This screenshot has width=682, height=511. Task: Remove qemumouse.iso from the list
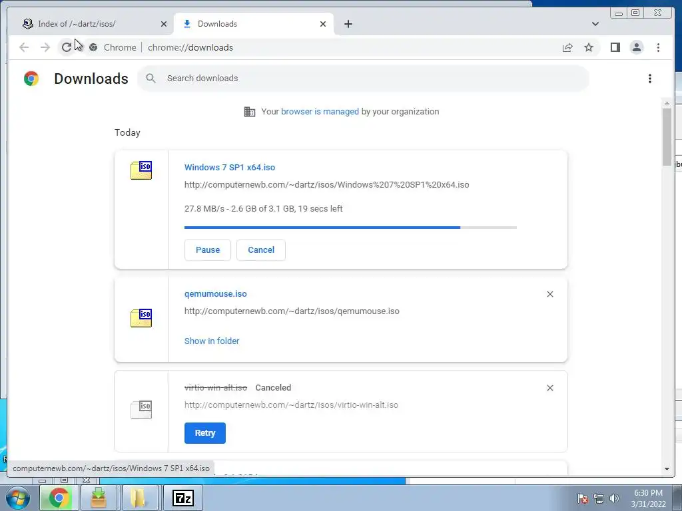(x=549, y=294)
